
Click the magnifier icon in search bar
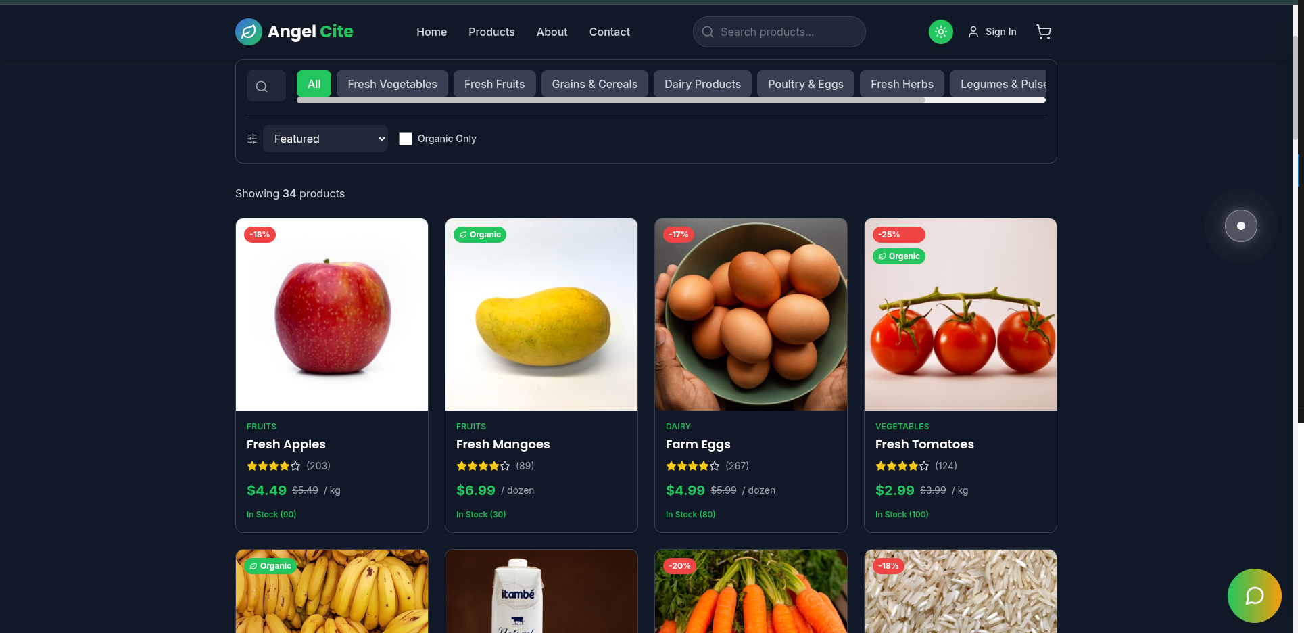[708, 32]
